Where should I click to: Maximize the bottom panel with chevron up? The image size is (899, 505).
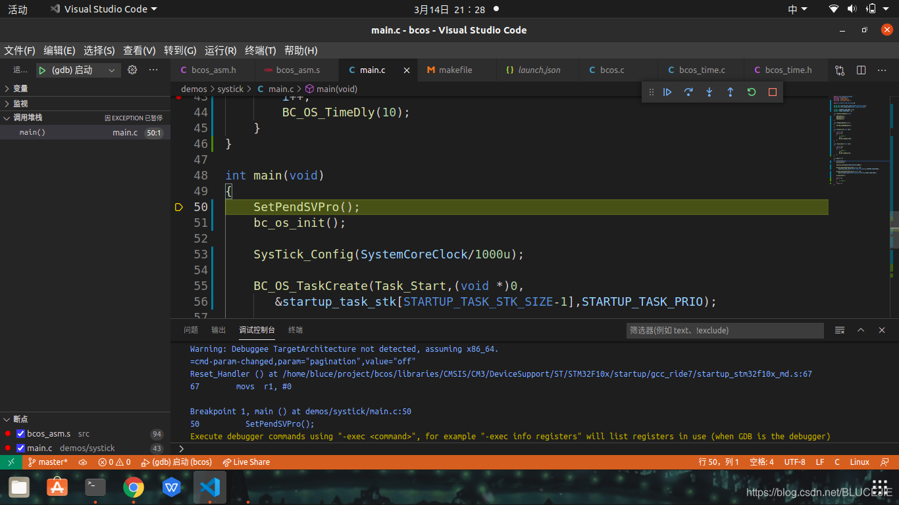tap(861, 330)
